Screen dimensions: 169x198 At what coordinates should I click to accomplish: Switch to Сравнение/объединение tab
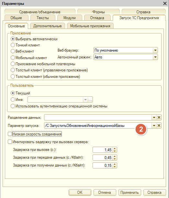point(40,12)
